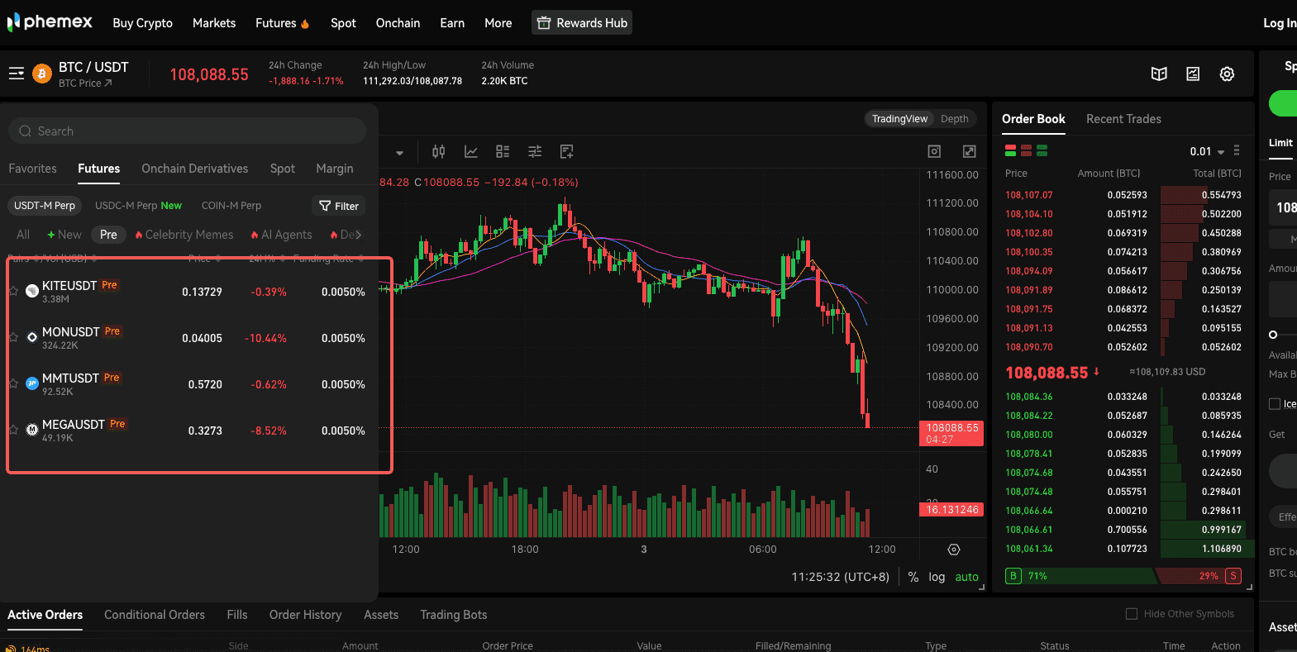Open the Filter options for pairs
This screenshot has height=652, width=1297.
(339, 206)
